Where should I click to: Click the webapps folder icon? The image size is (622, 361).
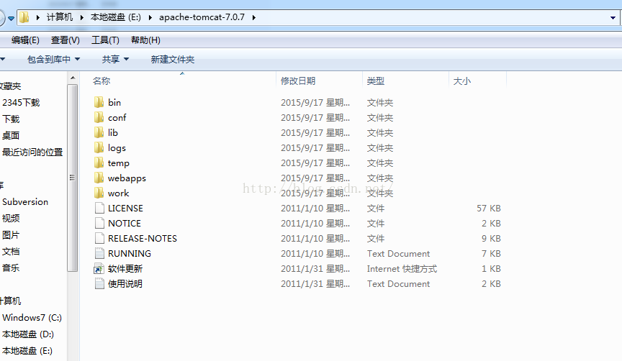click(99, 178)
